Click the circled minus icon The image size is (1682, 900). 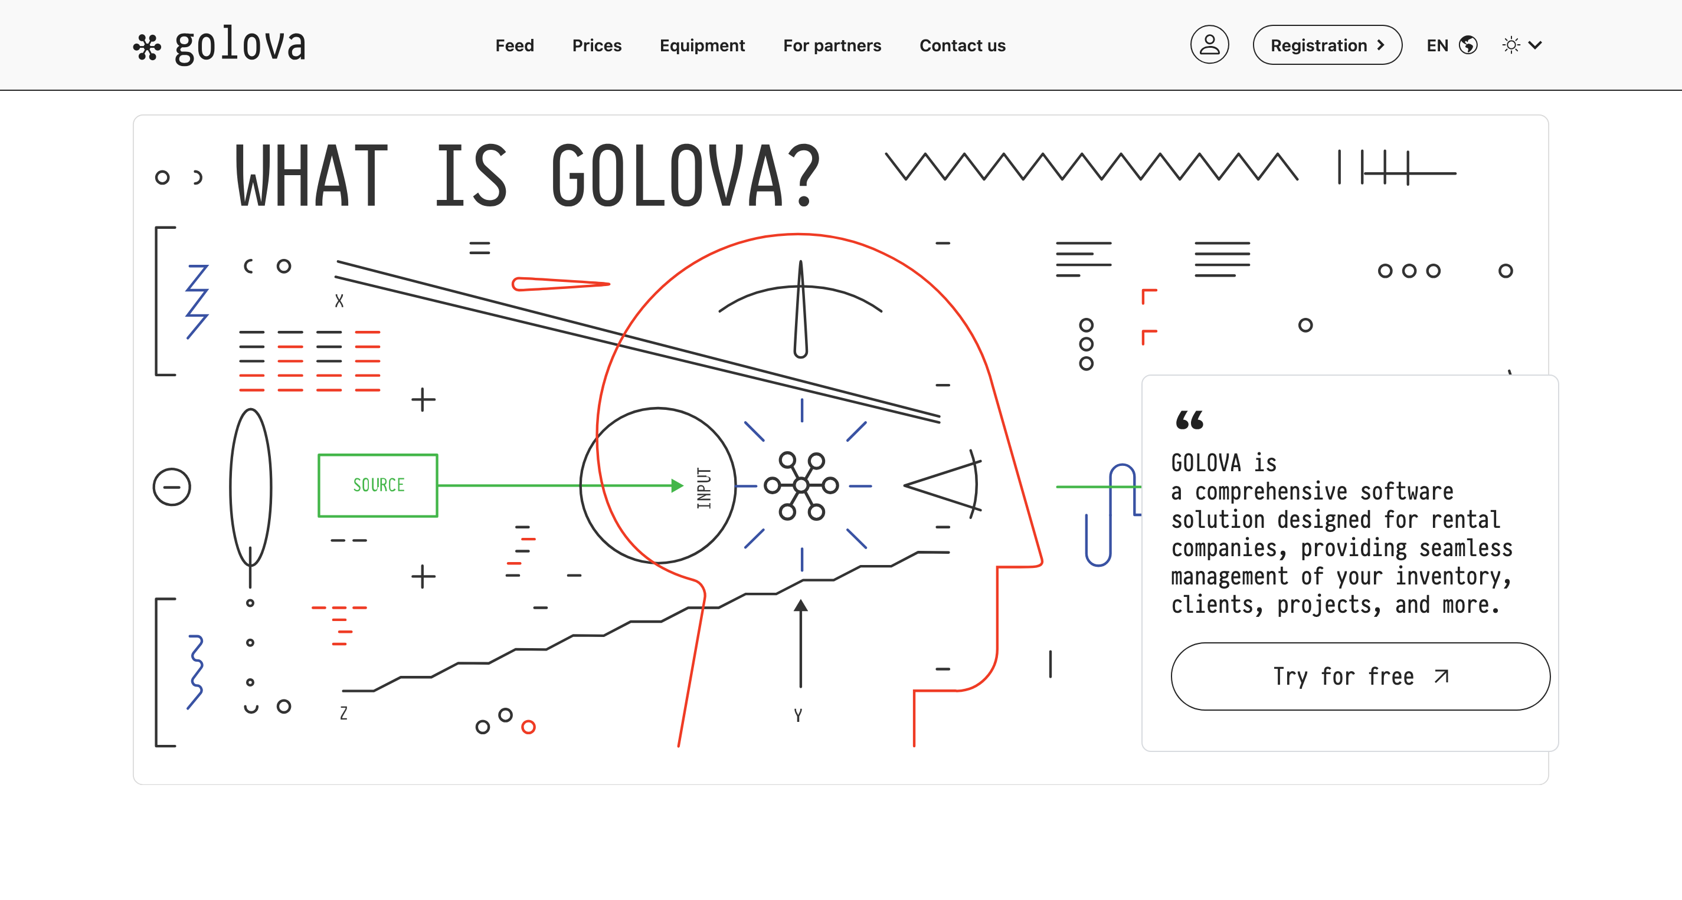click(172, 487)
